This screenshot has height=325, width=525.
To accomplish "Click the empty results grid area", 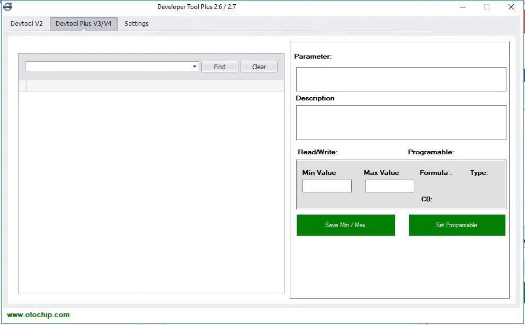I will tap(152, 192).
